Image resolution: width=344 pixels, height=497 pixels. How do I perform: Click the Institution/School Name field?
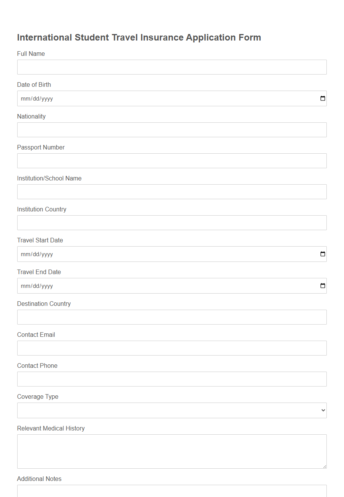172,192
